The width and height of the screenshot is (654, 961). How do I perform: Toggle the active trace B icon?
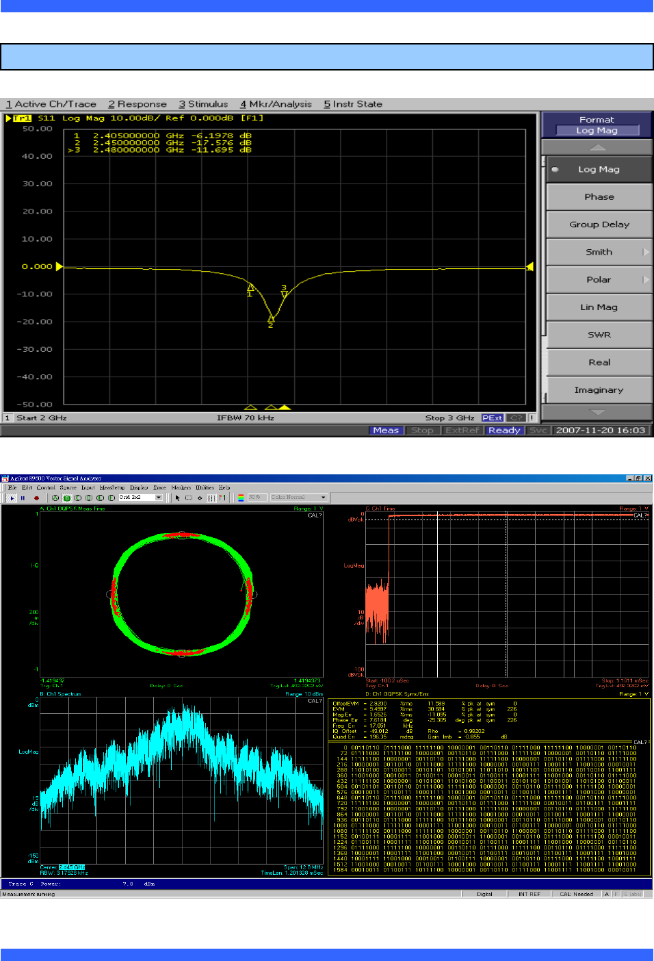[x=67, y=498]
